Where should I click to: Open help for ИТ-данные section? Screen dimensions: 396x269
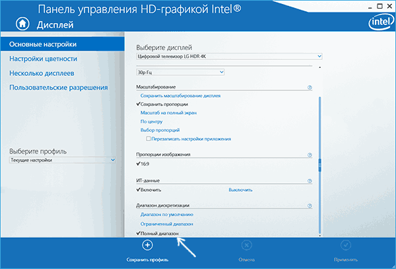pyautogui.click(x=310, y=181)
